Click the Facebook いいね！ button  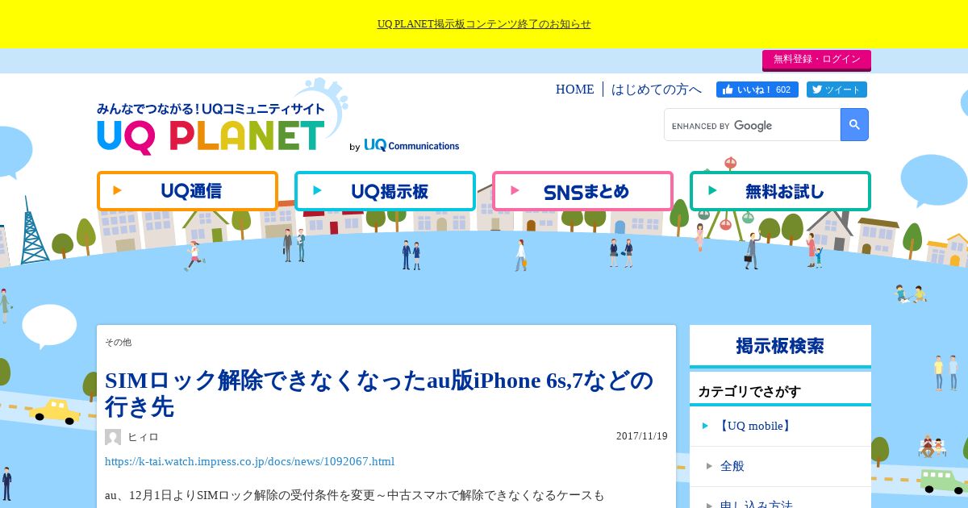757,90
